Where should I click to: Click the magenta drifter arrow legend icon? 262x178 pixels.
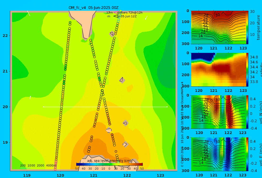[x=116, y=13]
